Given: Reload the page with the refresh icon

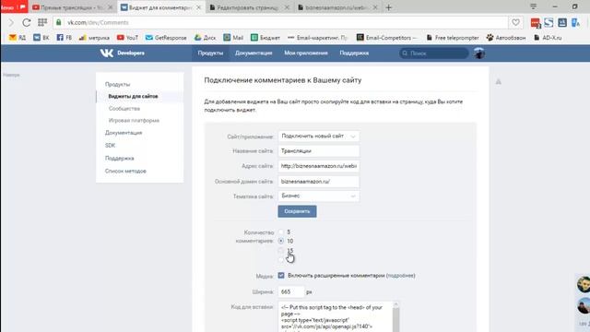Looking at the screenshot, I should tap(27, 22).
